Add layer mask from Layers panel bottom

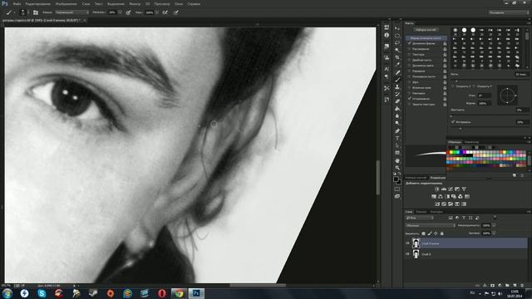[x=492, y=286]
